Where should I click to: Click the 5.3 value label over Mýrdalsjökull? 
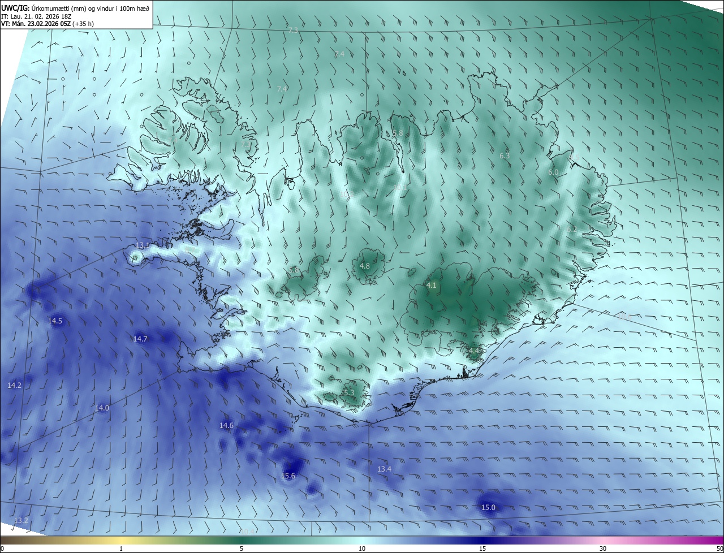[x=349, y=392]
